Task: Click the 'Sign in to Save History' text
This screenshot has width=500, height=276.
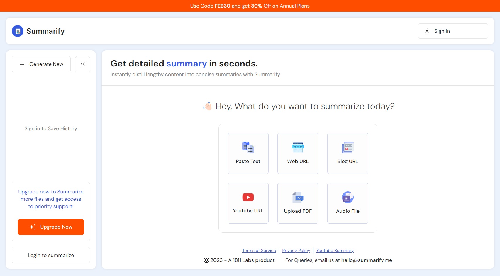Action: [x=51, y=128]
